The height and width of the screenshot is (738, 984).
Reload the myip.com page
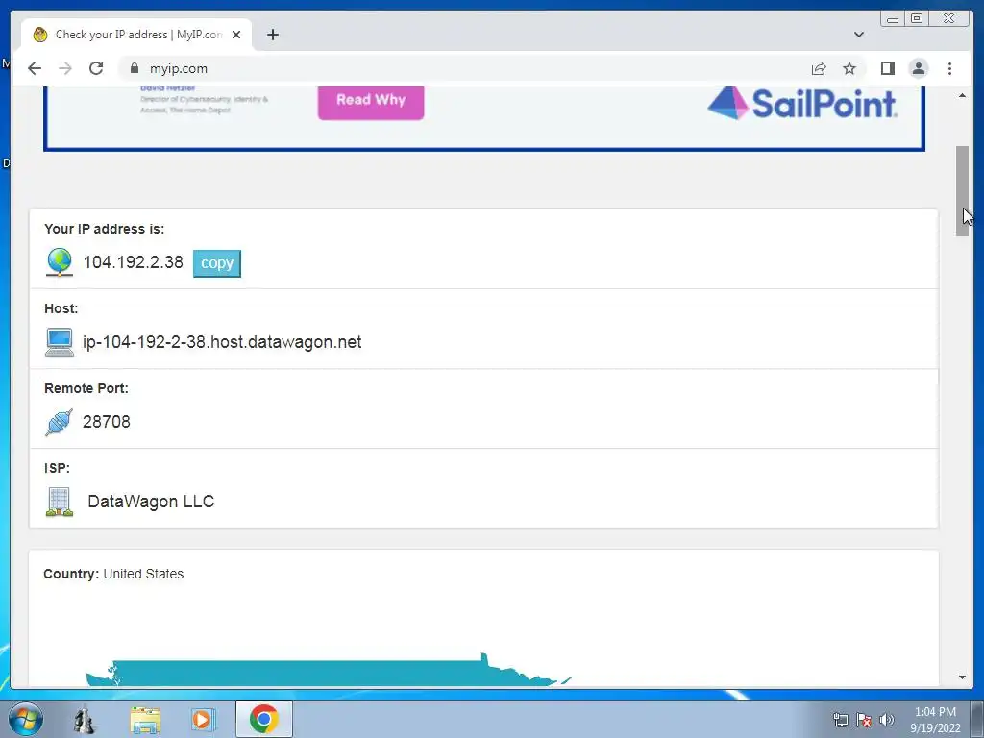[x=96, y=68]
